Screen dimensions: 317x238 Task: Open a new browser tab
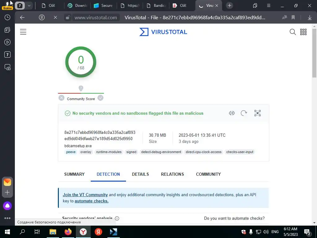tap(229, 6)
